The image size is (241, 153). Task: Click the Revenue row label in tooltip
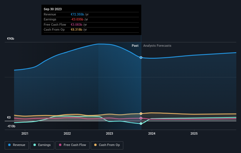click(x=50, y=14)
